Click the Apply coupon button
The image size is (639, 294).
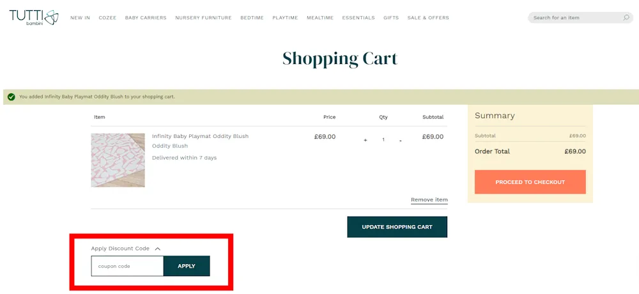point(187,266)
